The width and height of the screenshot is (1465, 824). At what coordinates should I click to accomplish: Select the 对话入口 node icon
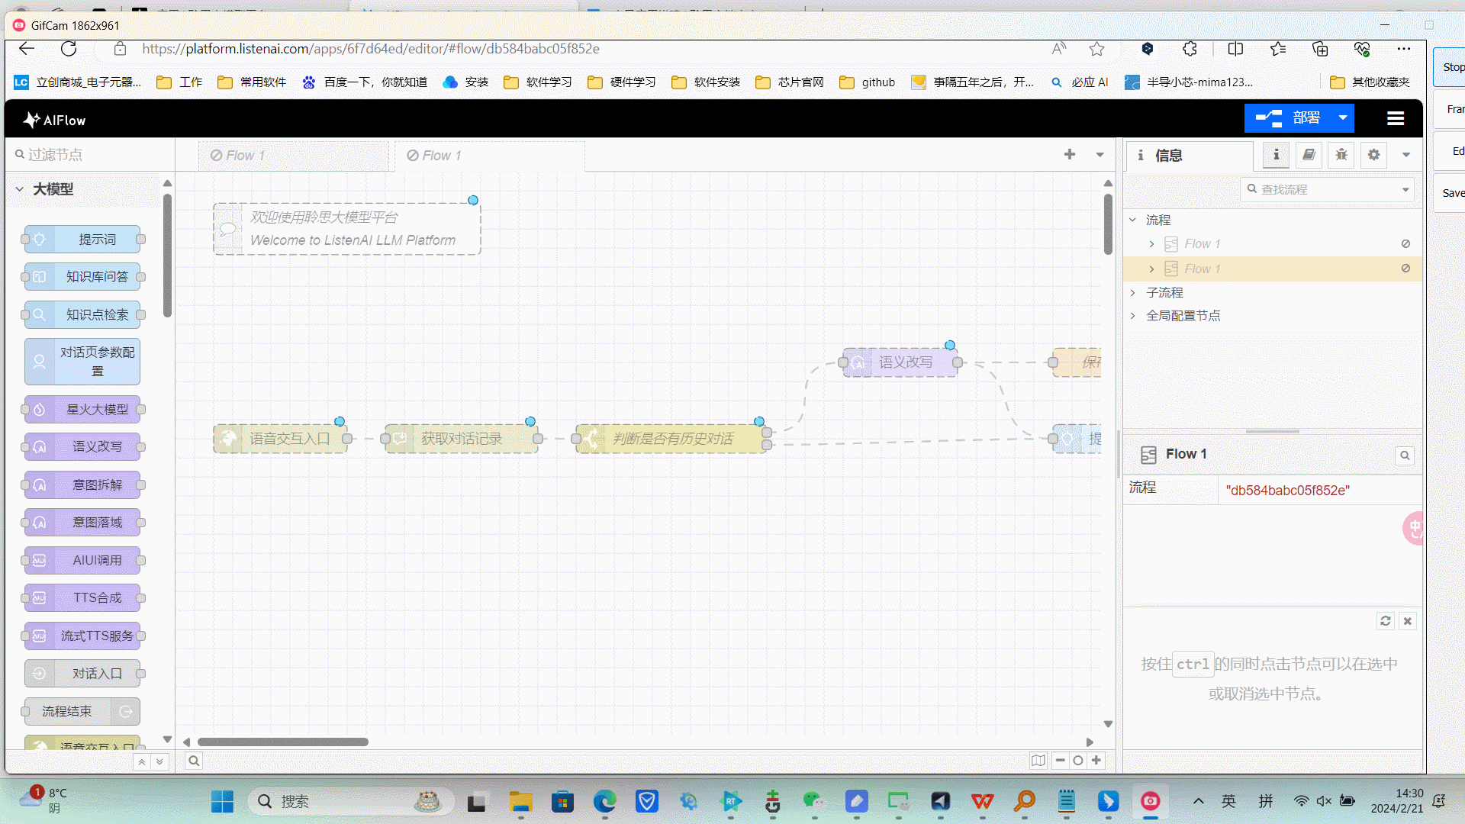[x=39, y=673]
